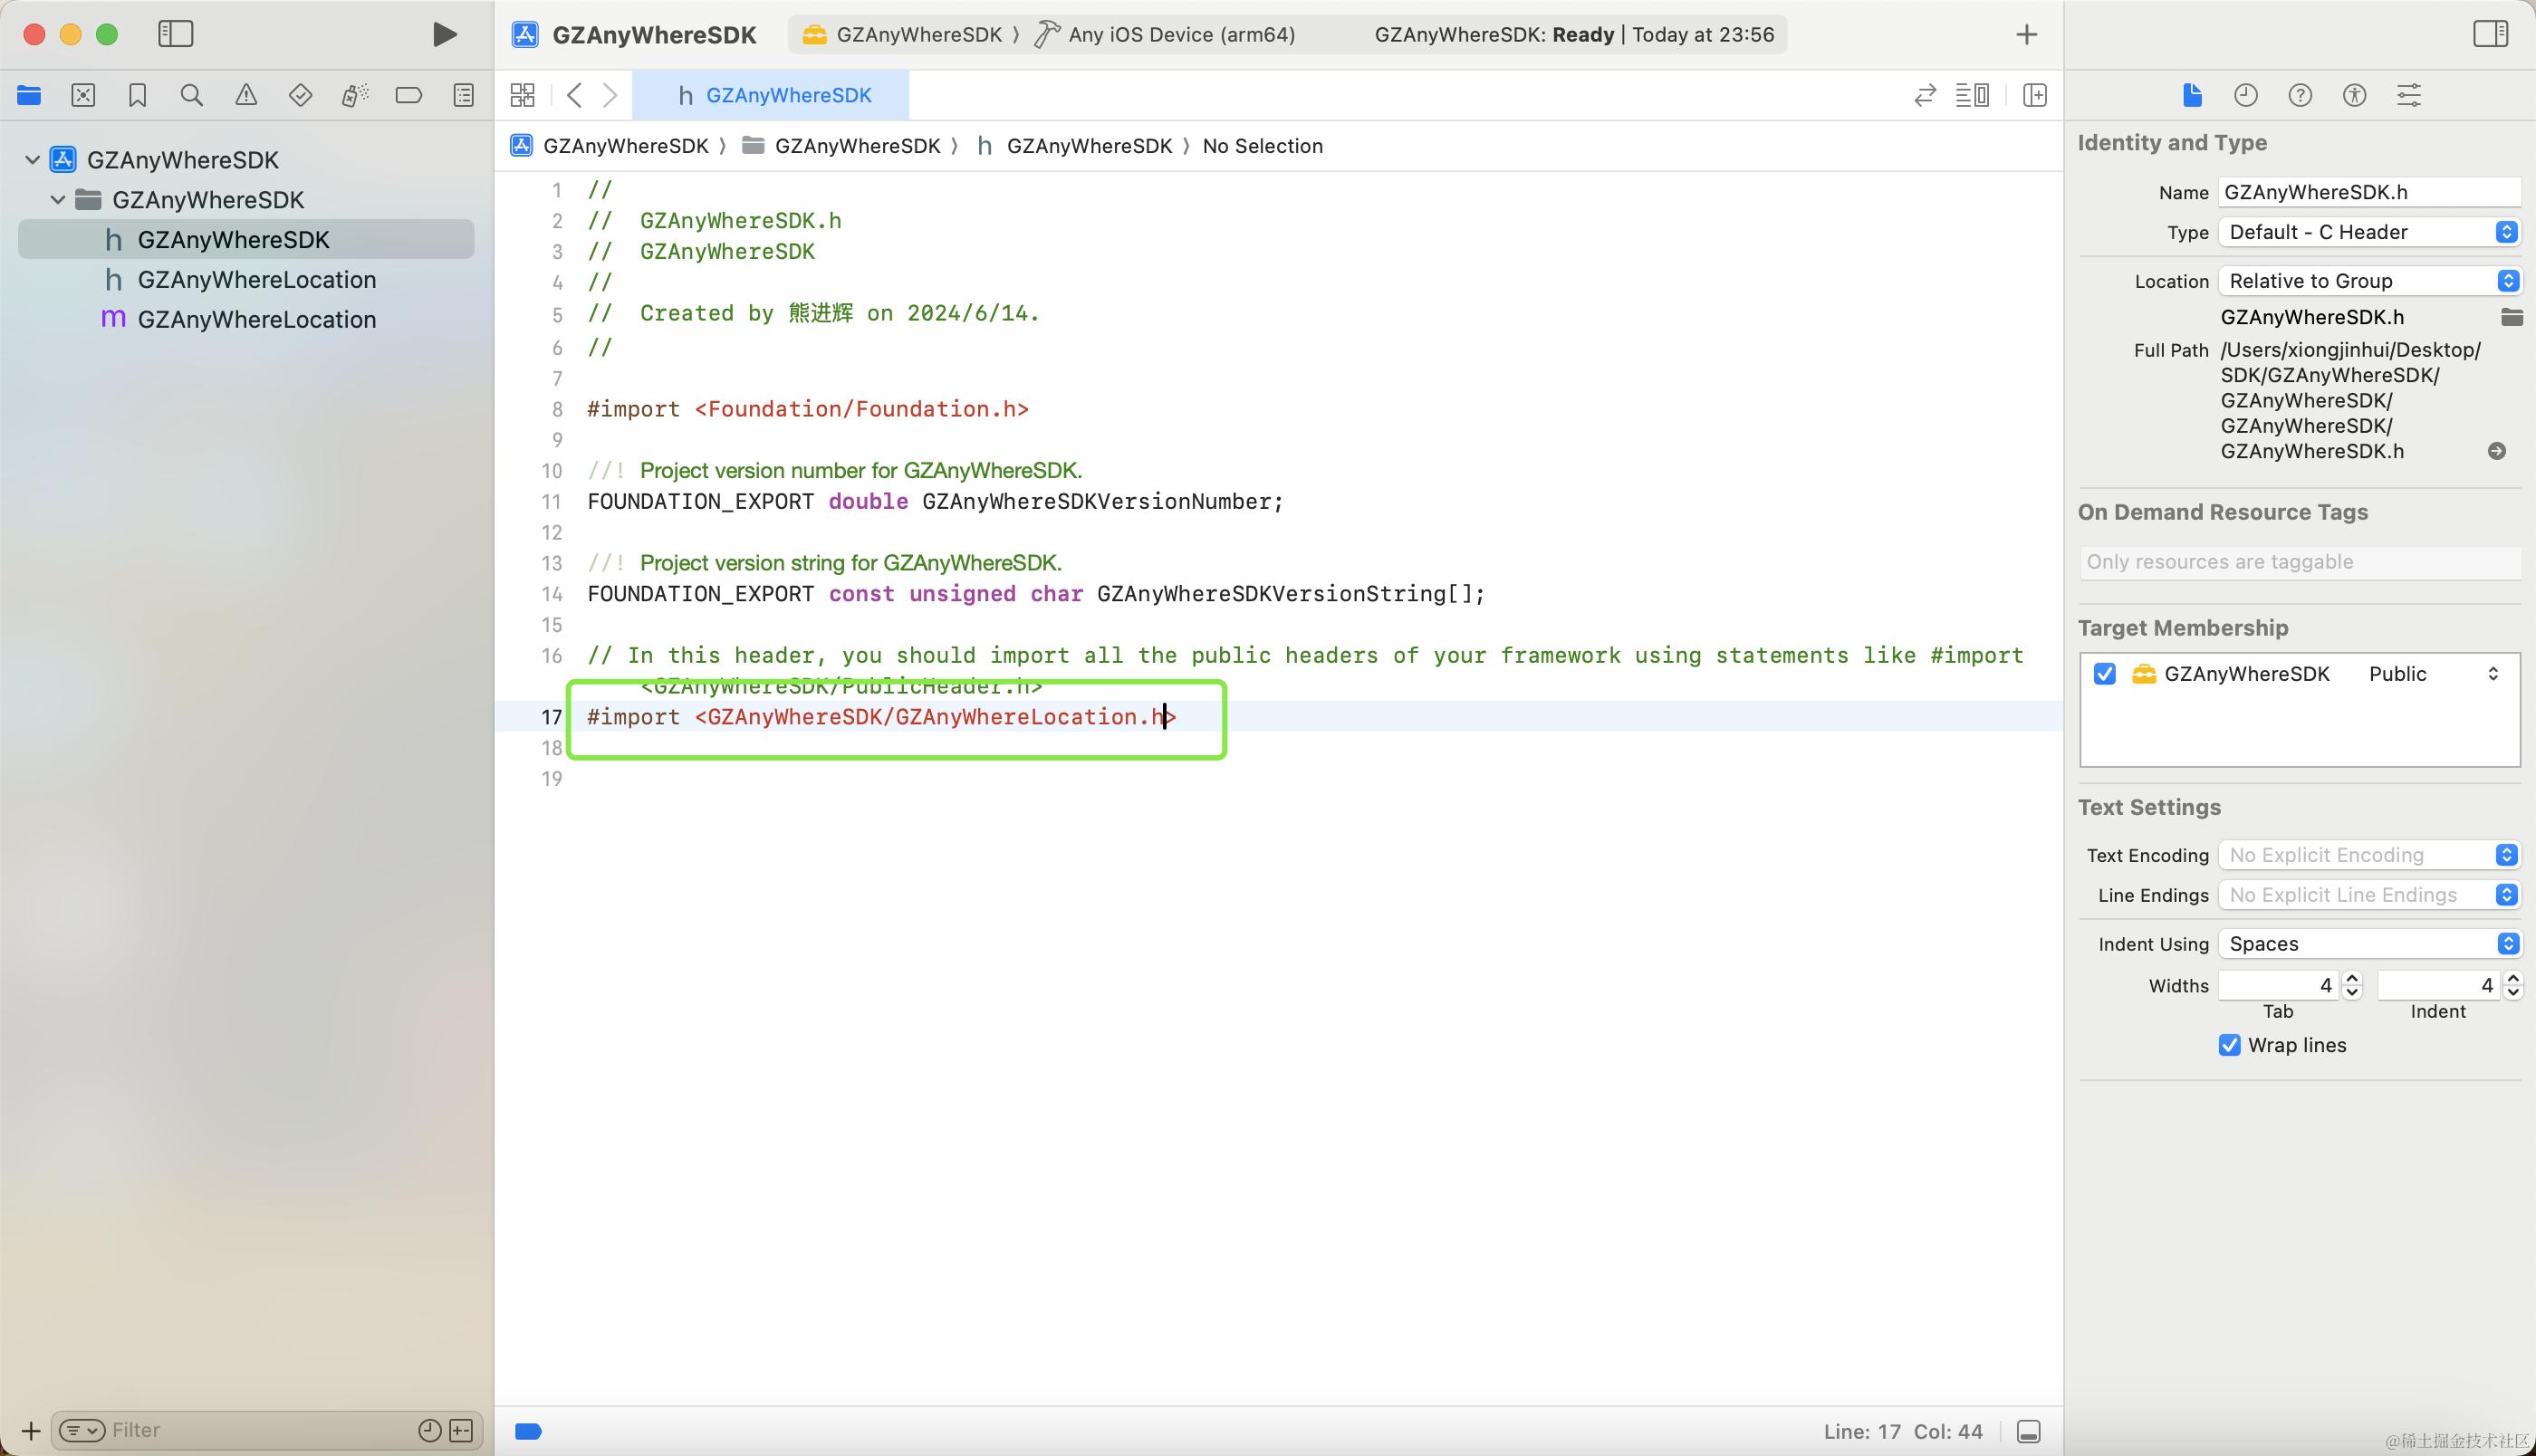Open the Breakpoint navigator icon
This screenshot has width=2536, height=1456.
pyautogui.click(x=408, y=96)
